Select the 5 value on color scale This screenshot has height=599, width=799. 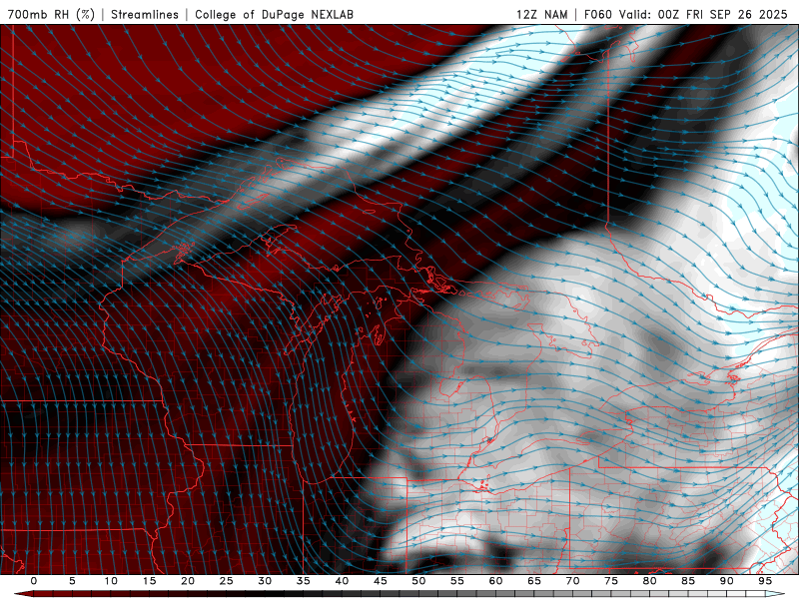[72, 581]
